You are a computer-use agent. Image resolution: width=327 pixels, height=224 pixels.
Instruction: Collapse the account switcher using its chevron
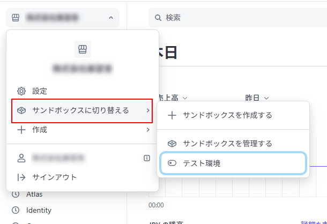tap(110, 18)
